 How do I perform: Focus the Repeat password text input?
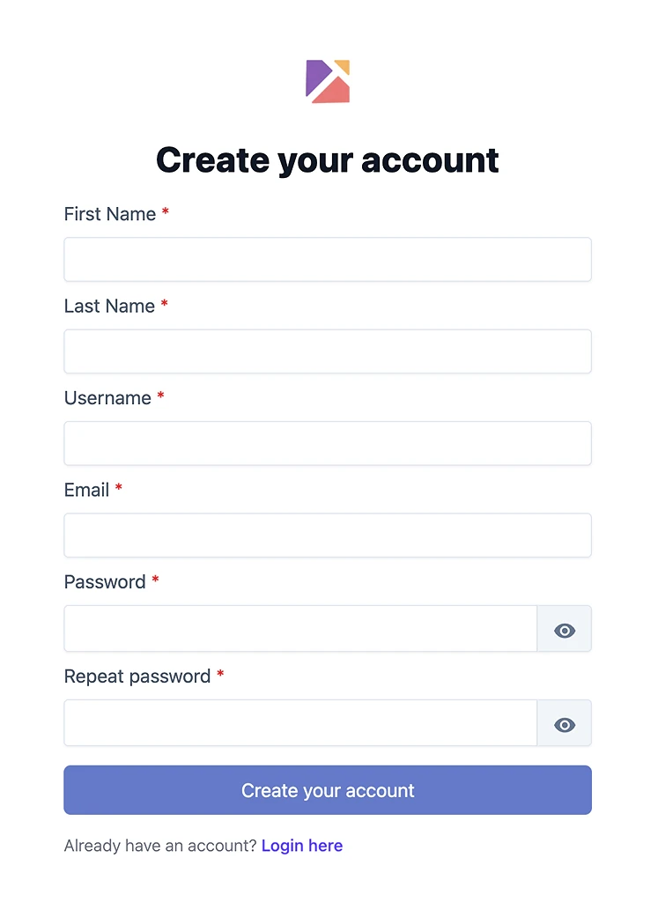(x=299, y=723)
